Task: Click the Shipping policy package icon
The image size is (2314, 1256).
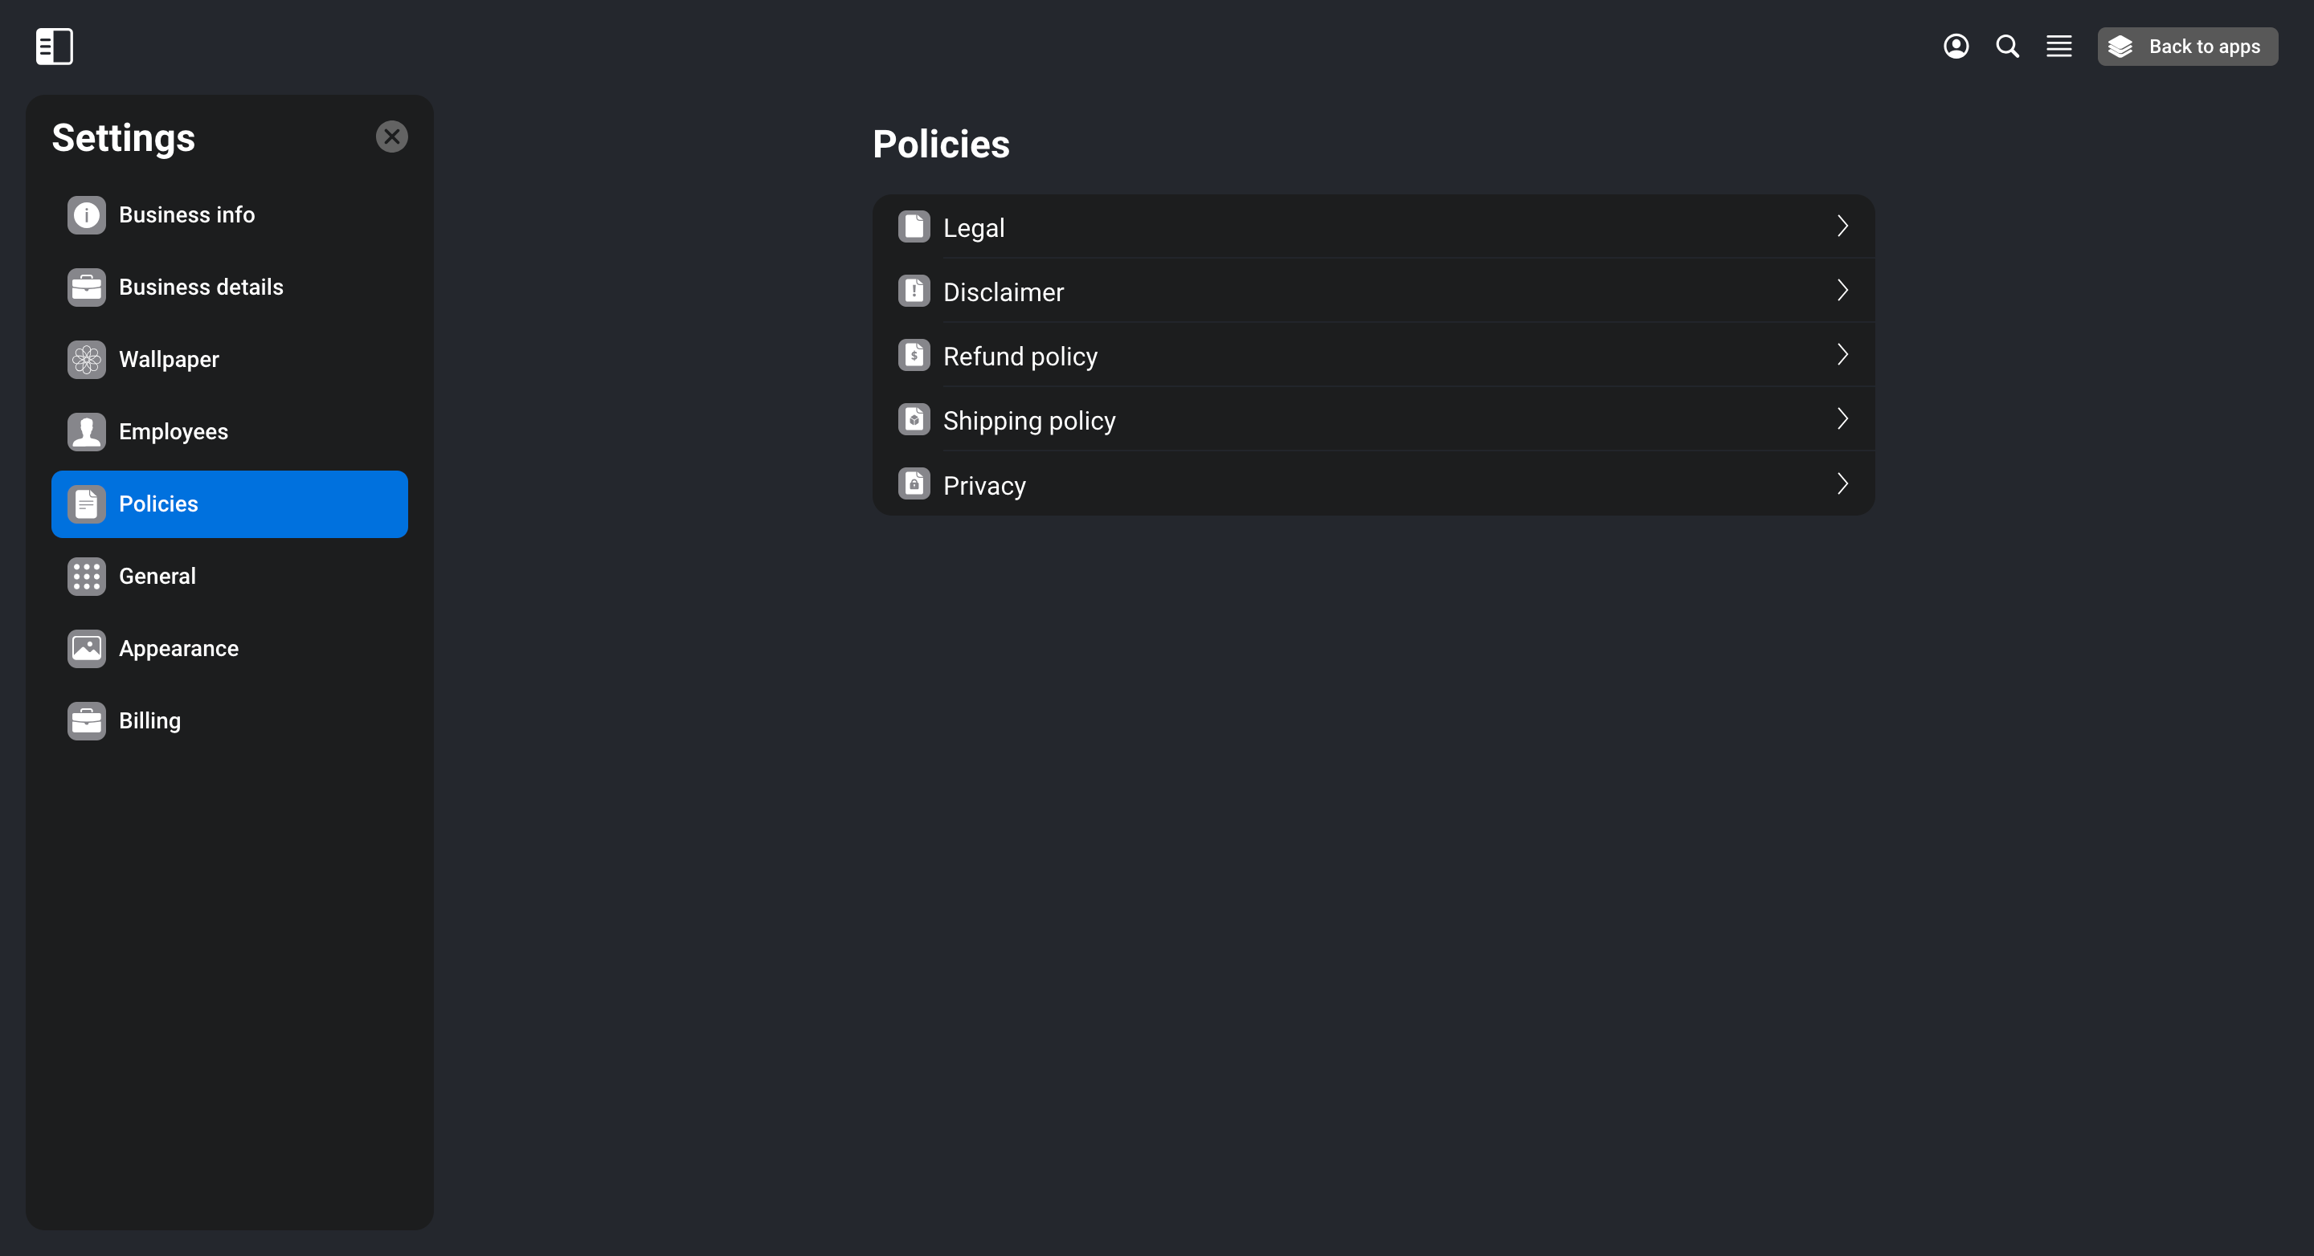Action: point(914,420)
